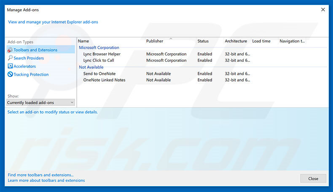Click Enabled status of Send to OneNote
Image resolution: width=333 pixels, height=192 pixels.
pyautogui.click(x=205, y=74)
